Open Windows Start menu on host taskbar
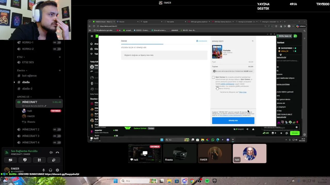Image resolution: width=330 pixels, height=185 pixels. (x=116, y=181)
